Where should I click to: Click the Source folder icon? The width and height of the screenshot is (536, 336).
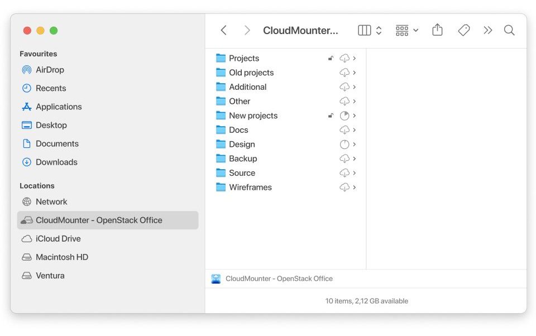[x=221, y=173]
